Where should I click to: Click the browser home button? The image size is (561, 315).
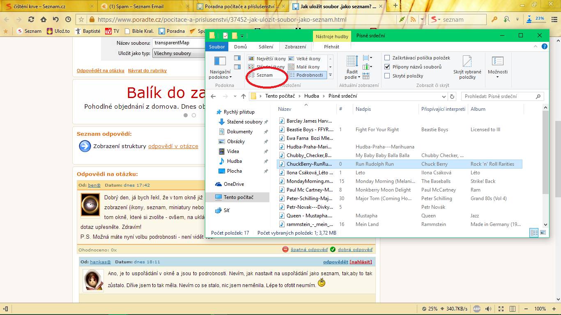click(43, 19)
